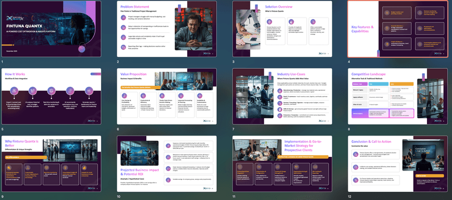Click the "Problem Statement" heading on slide 2
The image size is (452, 200).
(x=135, y=7)
